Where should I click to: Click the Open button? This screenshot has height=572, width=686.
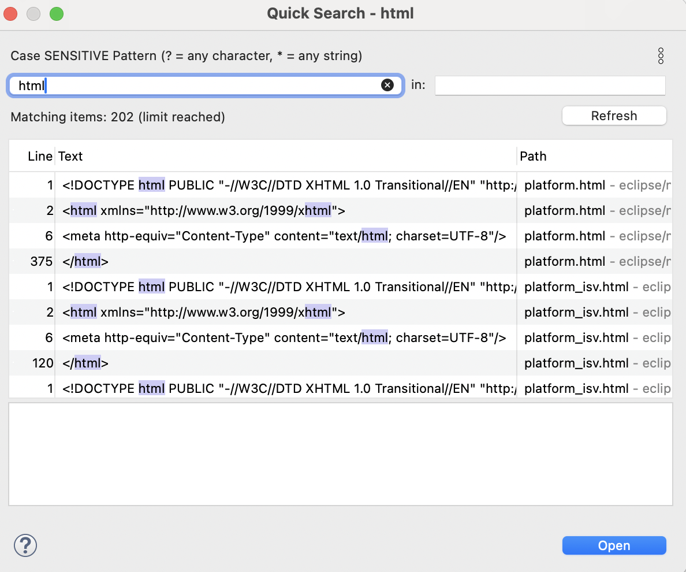614,545
